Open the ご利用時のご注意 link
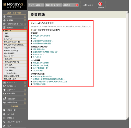The image size is (131, 128). coord(39,84)
